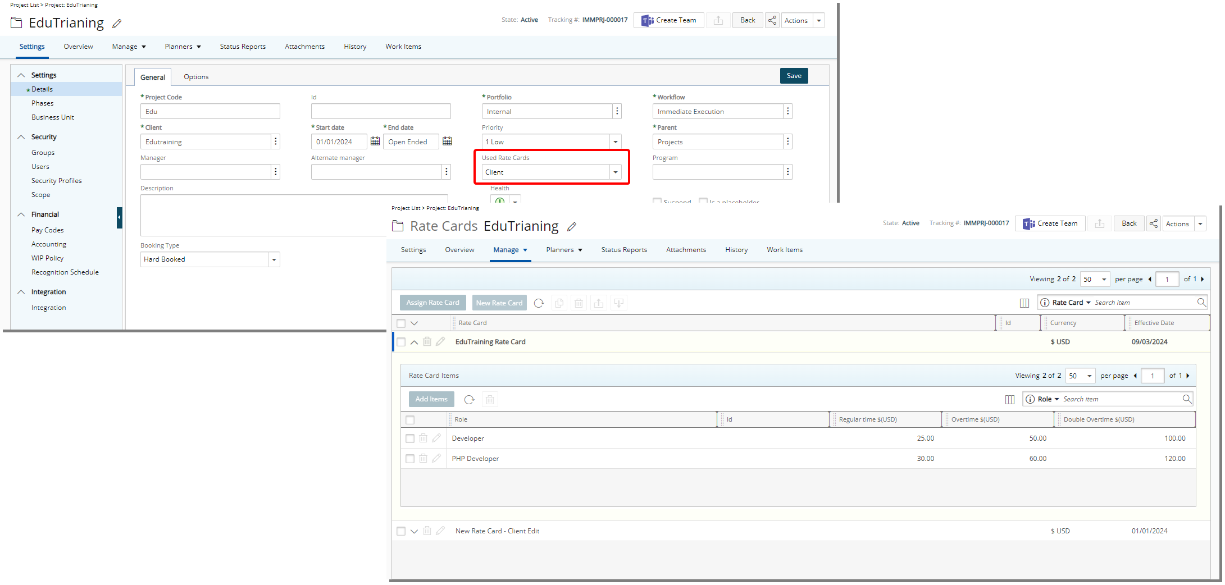The height and width of the screenshot is (585, 1225).
Task: Open the Used Rate Cards dropdown
Action: pyautogui.click(x=616, y=172)
